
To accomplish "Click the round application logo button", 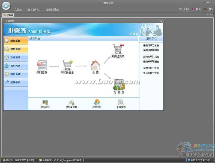I will (x=6, y=6).
